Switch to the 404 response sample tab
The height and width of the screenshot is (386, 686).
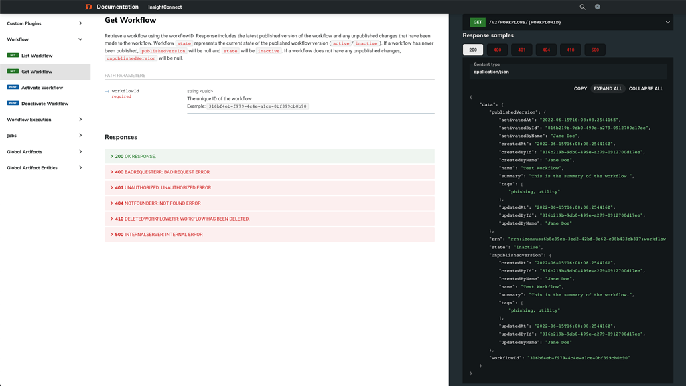[547, 49]
